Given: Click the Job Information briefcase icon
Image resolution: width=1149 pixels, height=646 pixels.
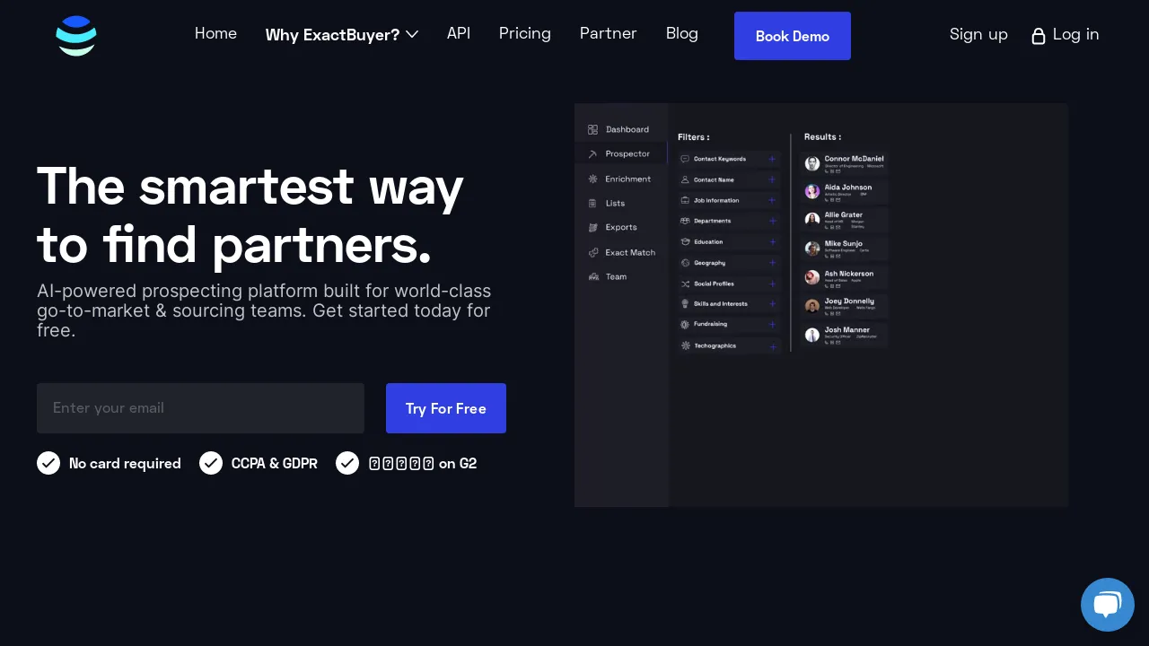Looking at the screenshot, I should point(685,200).
